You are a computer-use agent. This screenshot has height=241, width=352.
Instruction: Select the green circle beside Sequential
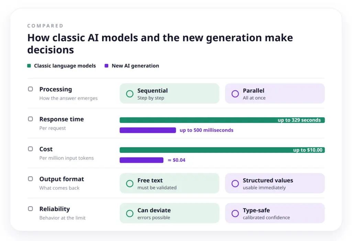tap(130, 94)
